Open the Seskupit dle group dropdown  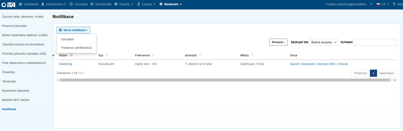click(x=323, y=42)
